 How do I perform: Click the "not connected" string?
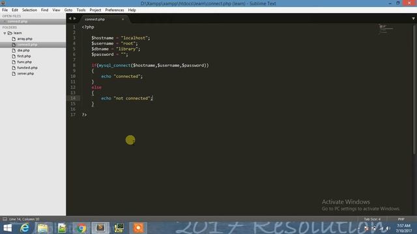[x=132, y=98]
